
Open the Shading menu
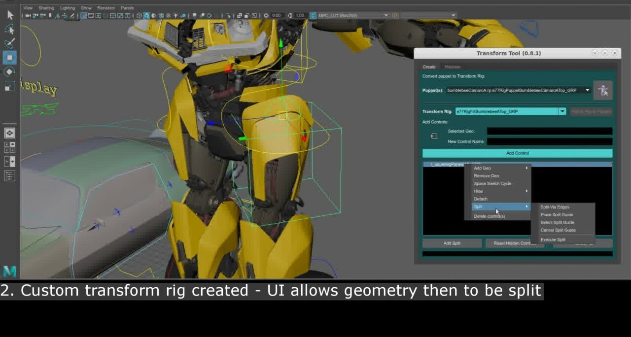point(46,8)
